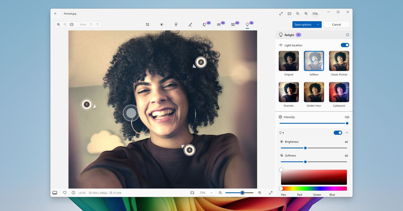
Task: Click the title bar zoom out magnifier
Action: [298, 14]
